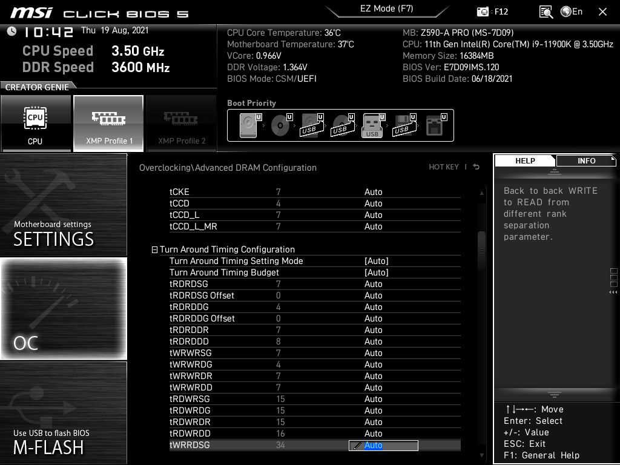620x465 pixels.
Task: Click the help panel bottom grip handle
Action: click(x=555, y=395)
